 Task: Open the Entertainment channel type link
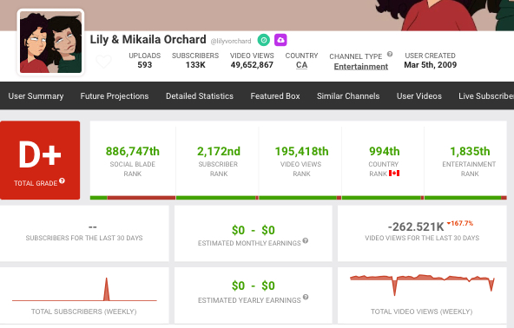coord(361,67)
